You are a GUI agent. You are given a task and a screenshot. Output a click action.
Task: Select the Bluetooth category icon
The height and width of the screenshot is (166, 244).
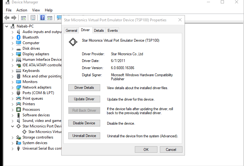(19, 37)
